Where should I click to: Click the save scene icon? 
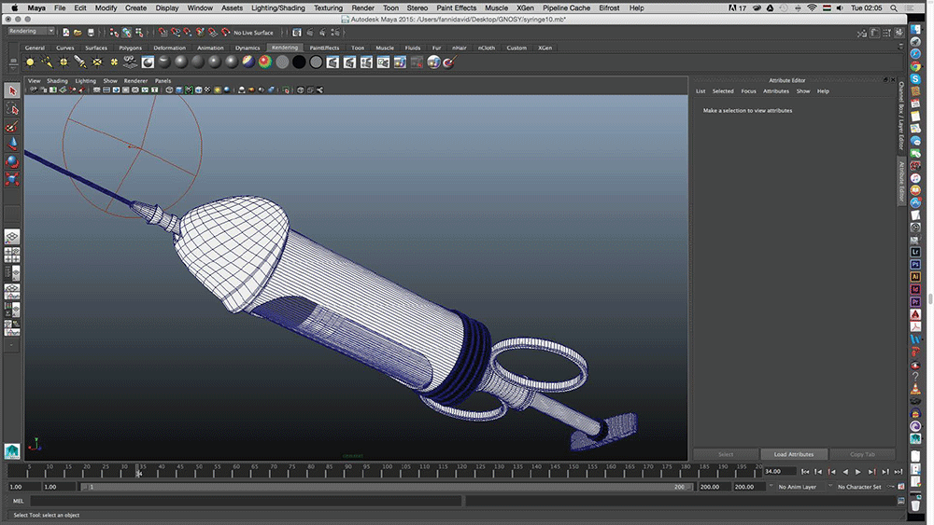tap(91, 32)
